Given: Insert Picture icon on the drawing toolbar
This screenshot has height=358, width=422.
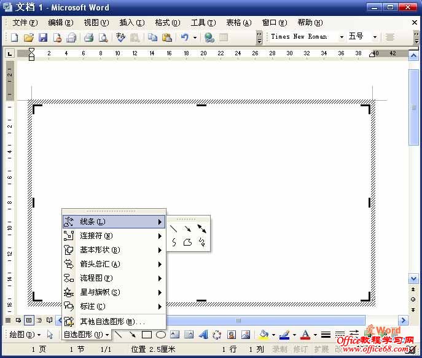Looking at the screenshot, I should point(246,335).
